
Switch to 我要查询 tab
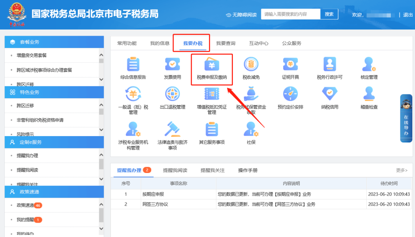(x=226, y=43)
